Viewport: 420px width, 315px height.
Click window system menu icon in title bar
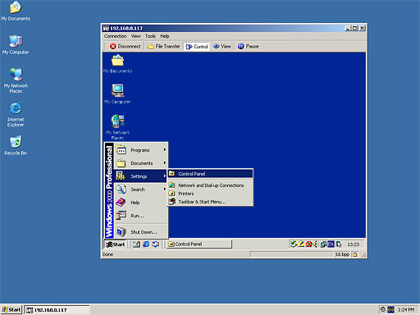pos(106,28)
